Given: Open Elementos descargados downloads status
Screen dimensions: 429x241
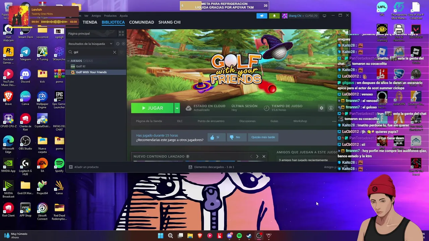Looking at the screenshot, I should click(x=211, y=167).
